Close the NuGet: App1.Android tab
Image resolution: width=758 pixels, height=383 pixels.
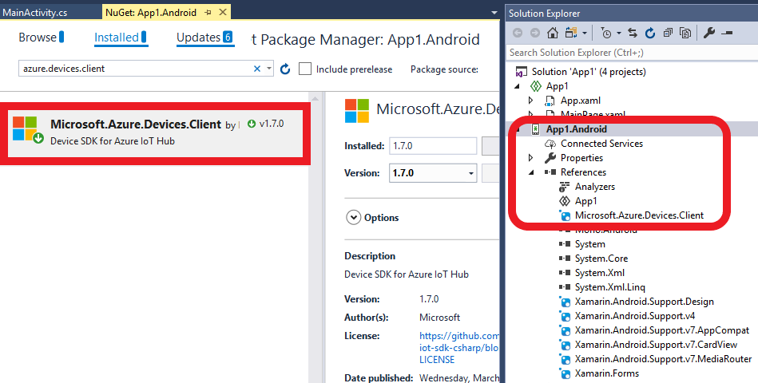pos(223,12)
